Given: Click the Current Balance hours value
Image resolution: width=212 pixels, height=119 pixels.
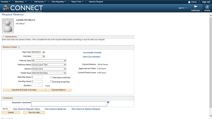Looking at the screenshot, I should [103, 64].
